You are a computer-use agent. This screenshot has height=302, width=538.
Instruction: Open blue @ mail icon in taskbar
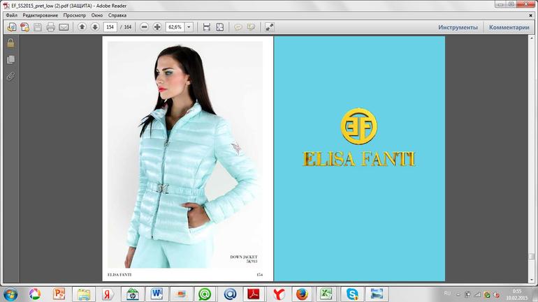(230, 294)
